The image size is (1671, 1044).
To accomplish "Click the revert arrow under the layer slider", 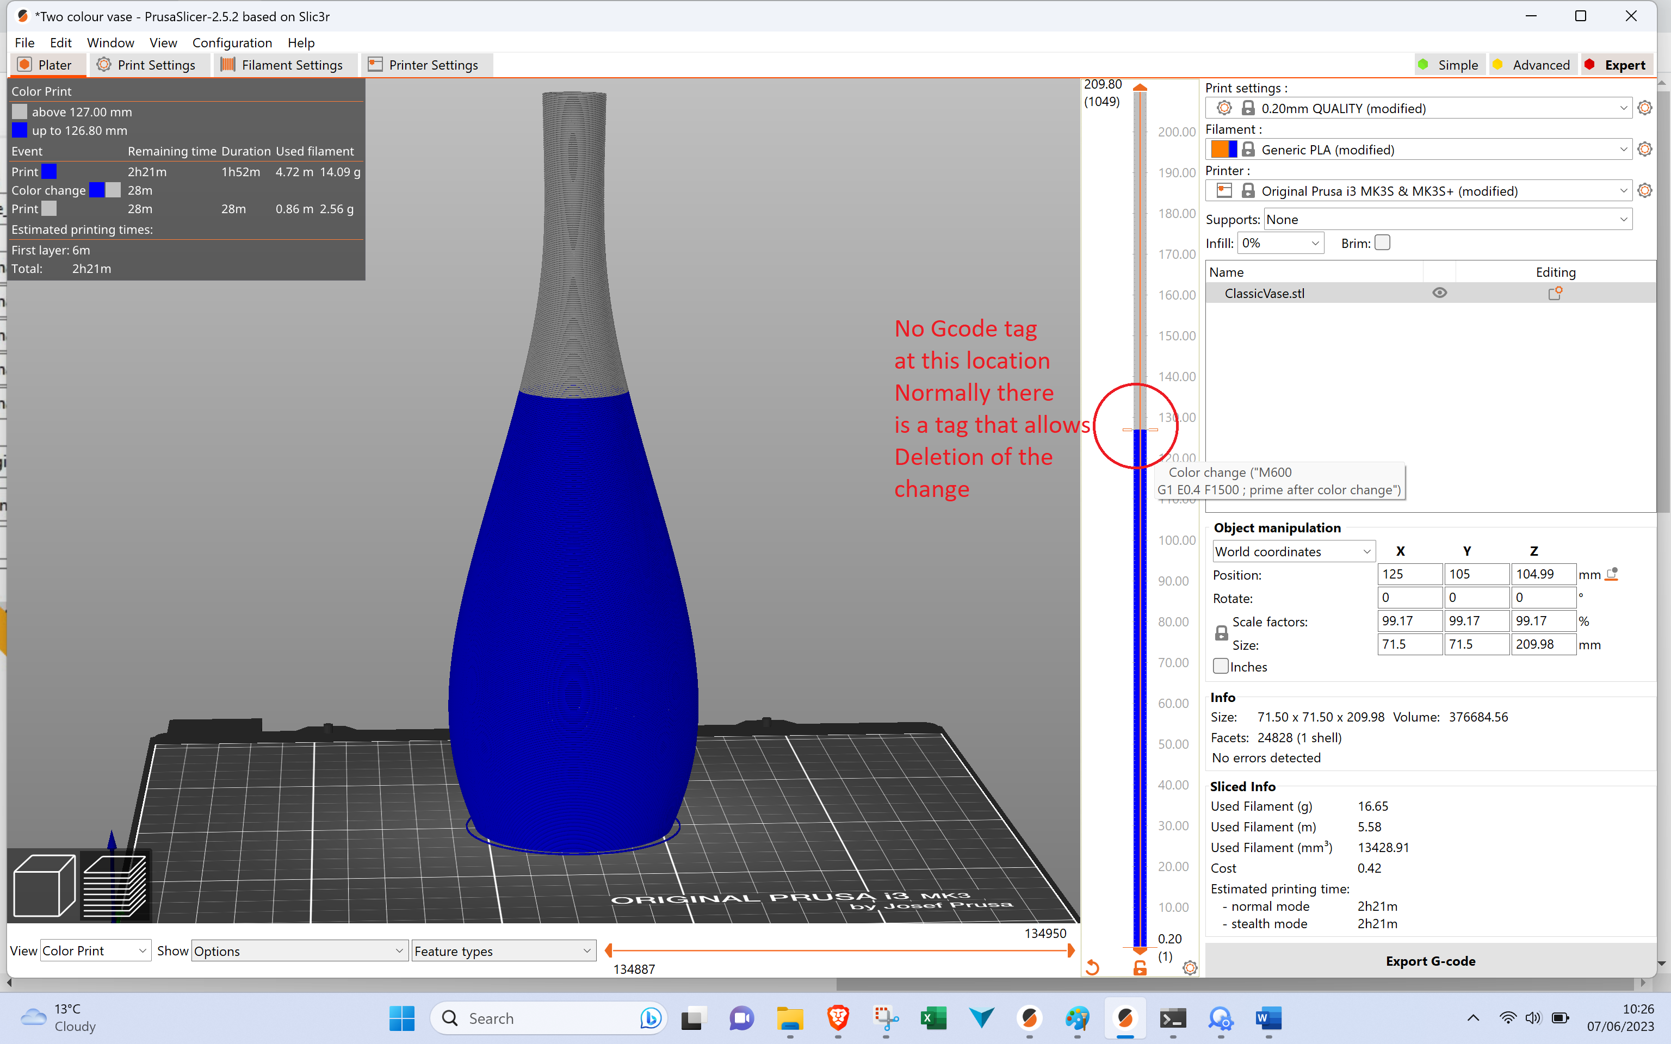I will pyautogui.click(x=1093, y=967).
